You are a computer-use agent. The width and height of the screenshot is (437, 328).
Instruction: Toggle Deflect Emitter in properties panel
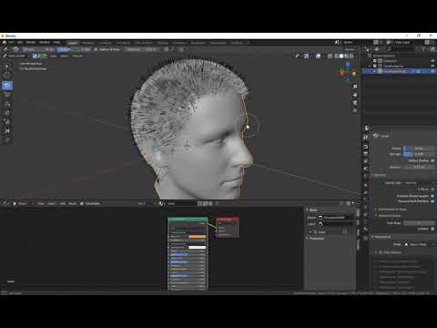[x=432, y=160]
